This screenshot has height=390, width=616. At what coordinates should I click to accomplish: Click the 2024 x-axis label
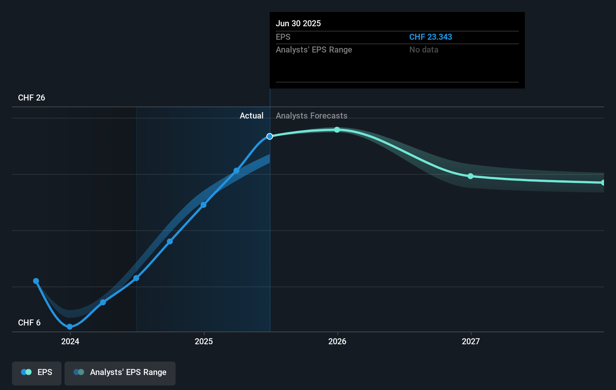tap(70, 341)
